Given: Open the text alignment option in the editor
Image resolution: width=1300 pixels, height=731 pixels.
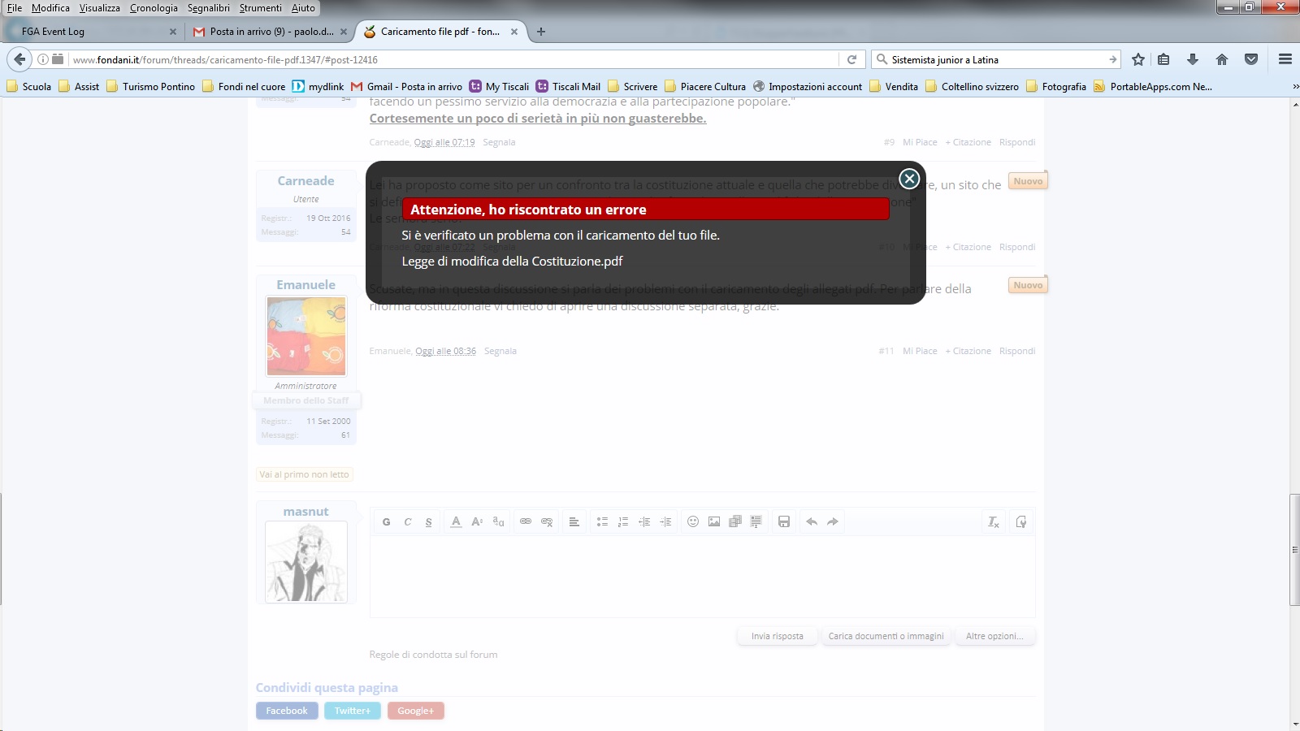Looking at the screenshot, I should pyautogui.click(x=574, y=522).
